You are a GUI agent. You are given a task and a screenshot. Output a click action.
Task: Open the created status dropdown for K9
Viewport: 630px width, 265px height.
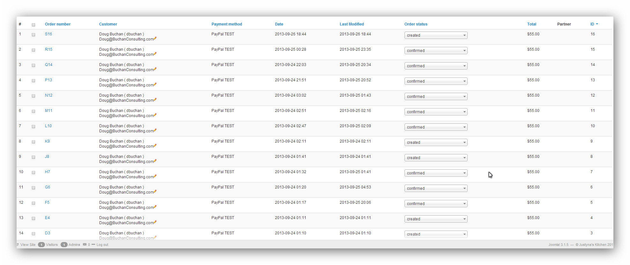[436, 143]
